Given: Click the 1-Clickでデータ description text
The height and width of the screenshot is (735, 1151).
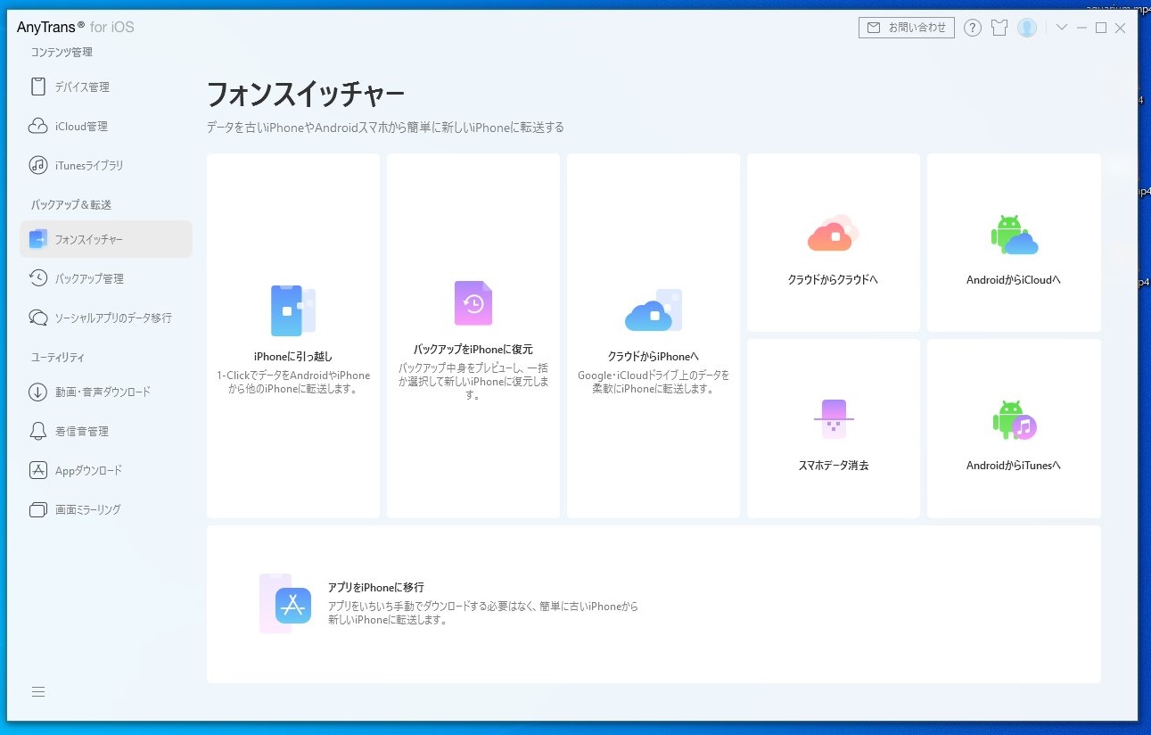Looking at the screenshot, I should 292,382.
